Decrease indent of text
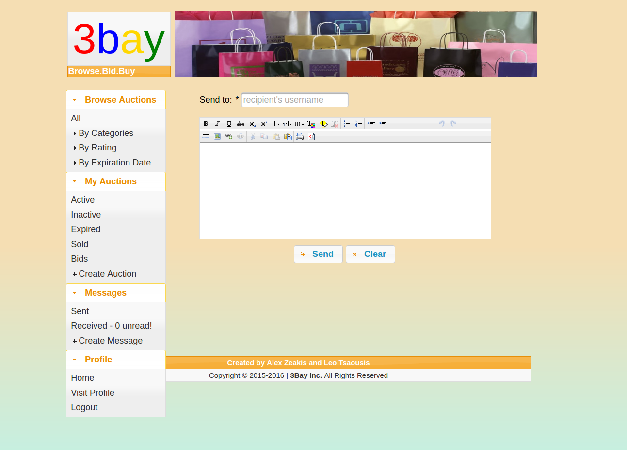 coord(371,124)
